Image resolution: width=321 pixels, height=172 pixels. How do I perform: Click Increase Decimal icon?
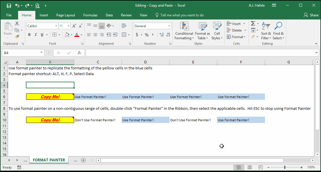point(162,35)
